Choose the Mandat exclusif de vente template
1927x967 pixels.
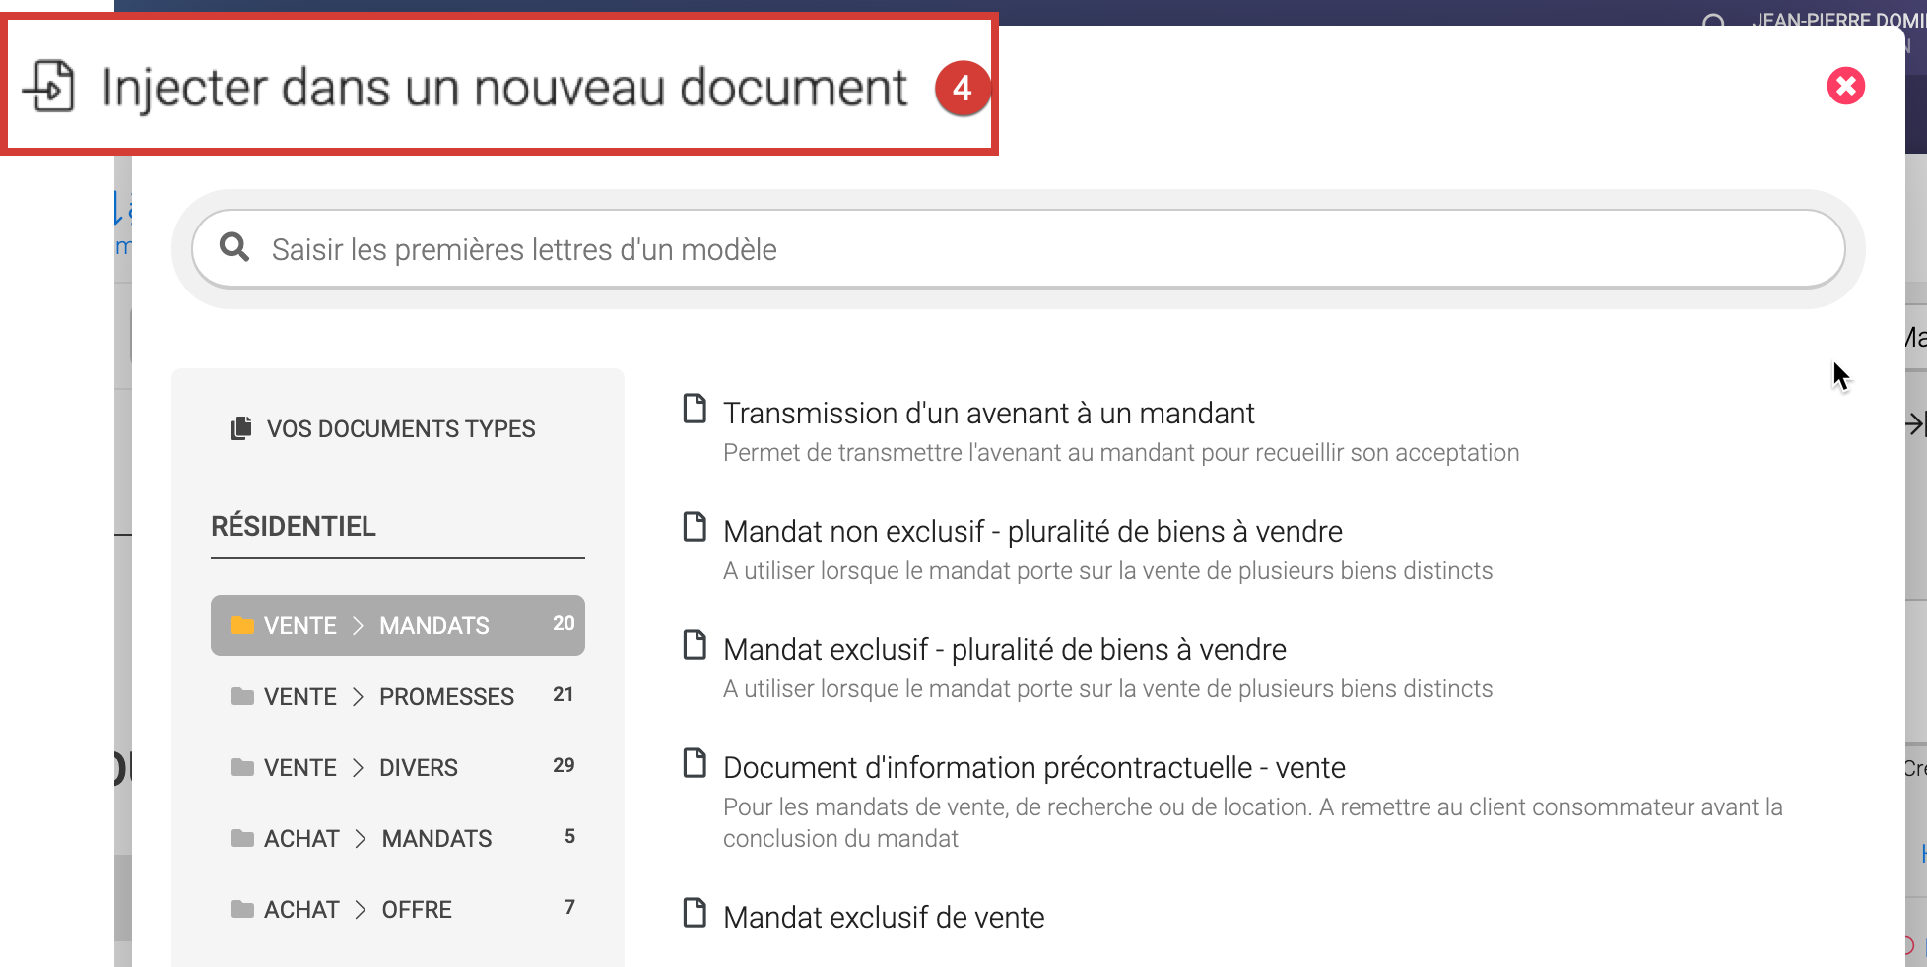883,917
